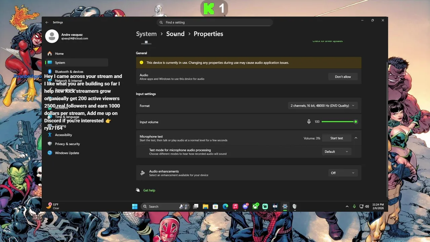
Task: Click Start test for the microphone
Action: (337, 138)
